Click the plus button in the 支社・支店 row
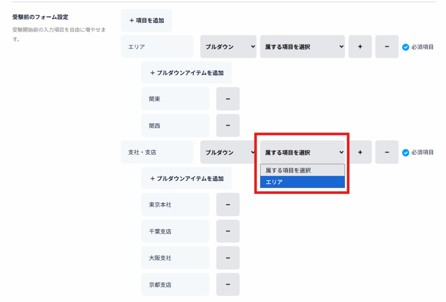Screen dimensions: 446x302 (360, 152)
